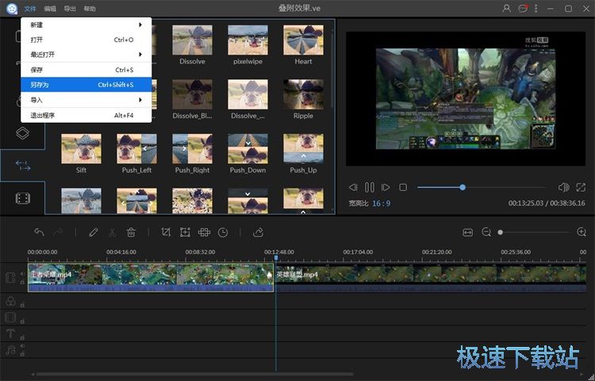Screen dimensions: 595x381
Task: Select the pixelwipe transition thumbnail
Action: (248, 40)
